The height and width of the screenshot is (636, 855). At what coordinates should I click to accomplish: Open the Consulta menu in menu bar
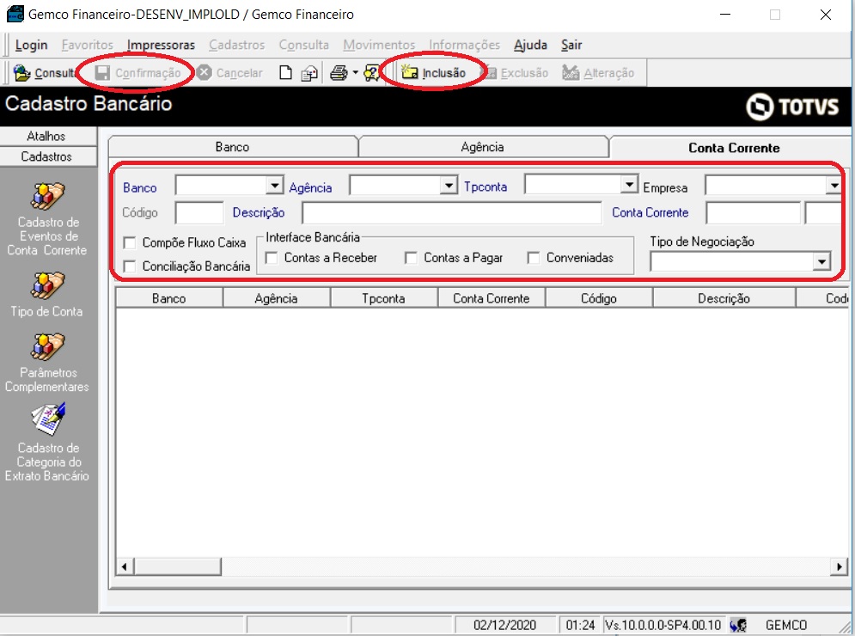(x=303, y=45)
